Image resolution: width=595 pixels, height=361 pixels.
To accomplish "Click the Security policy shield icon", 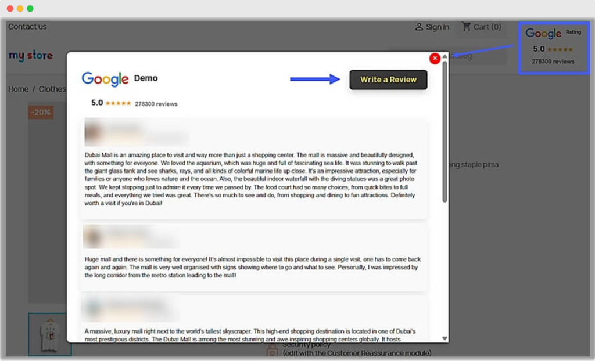I will pyautogui.click(x=272, y=351).
